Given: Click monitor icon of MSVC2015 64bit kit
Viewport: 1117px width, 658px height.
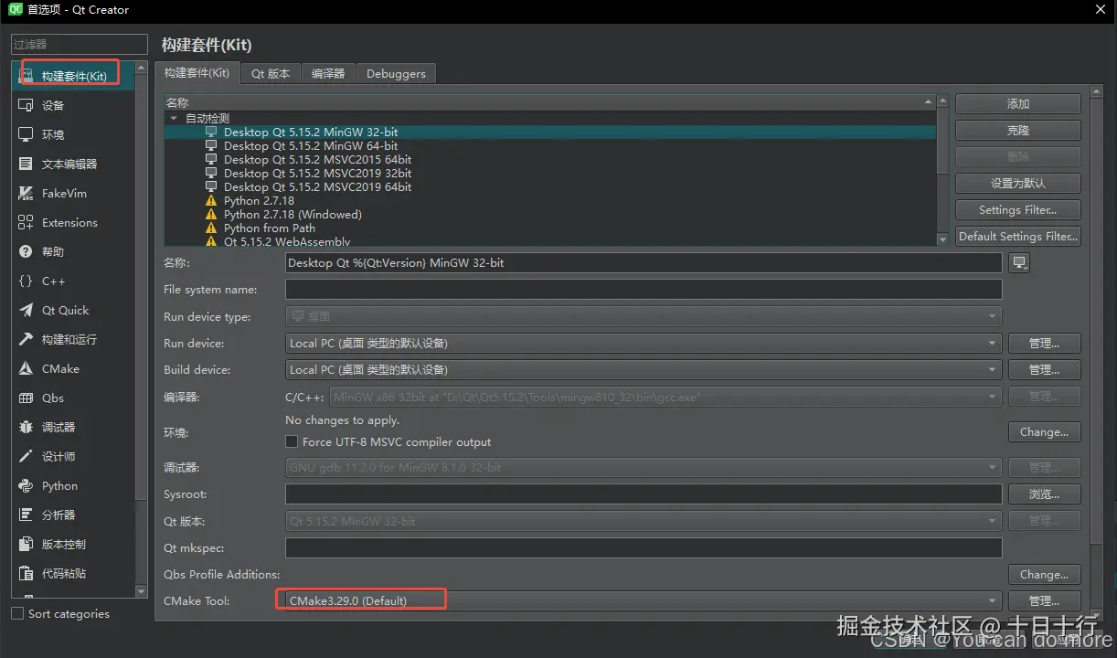Looking at the screenshot, I should pyautogui.click(x=211, y=159).
